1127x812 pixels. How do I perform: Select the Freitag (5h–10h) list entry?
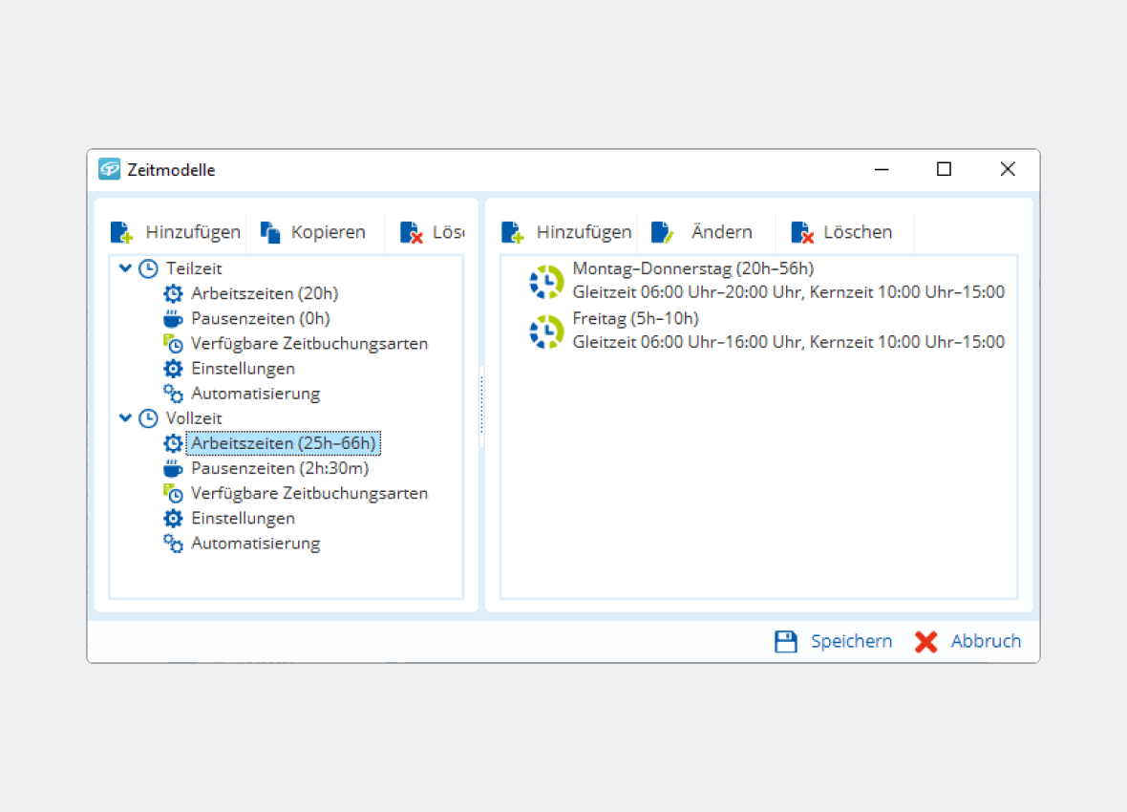[x=635, y=318]
